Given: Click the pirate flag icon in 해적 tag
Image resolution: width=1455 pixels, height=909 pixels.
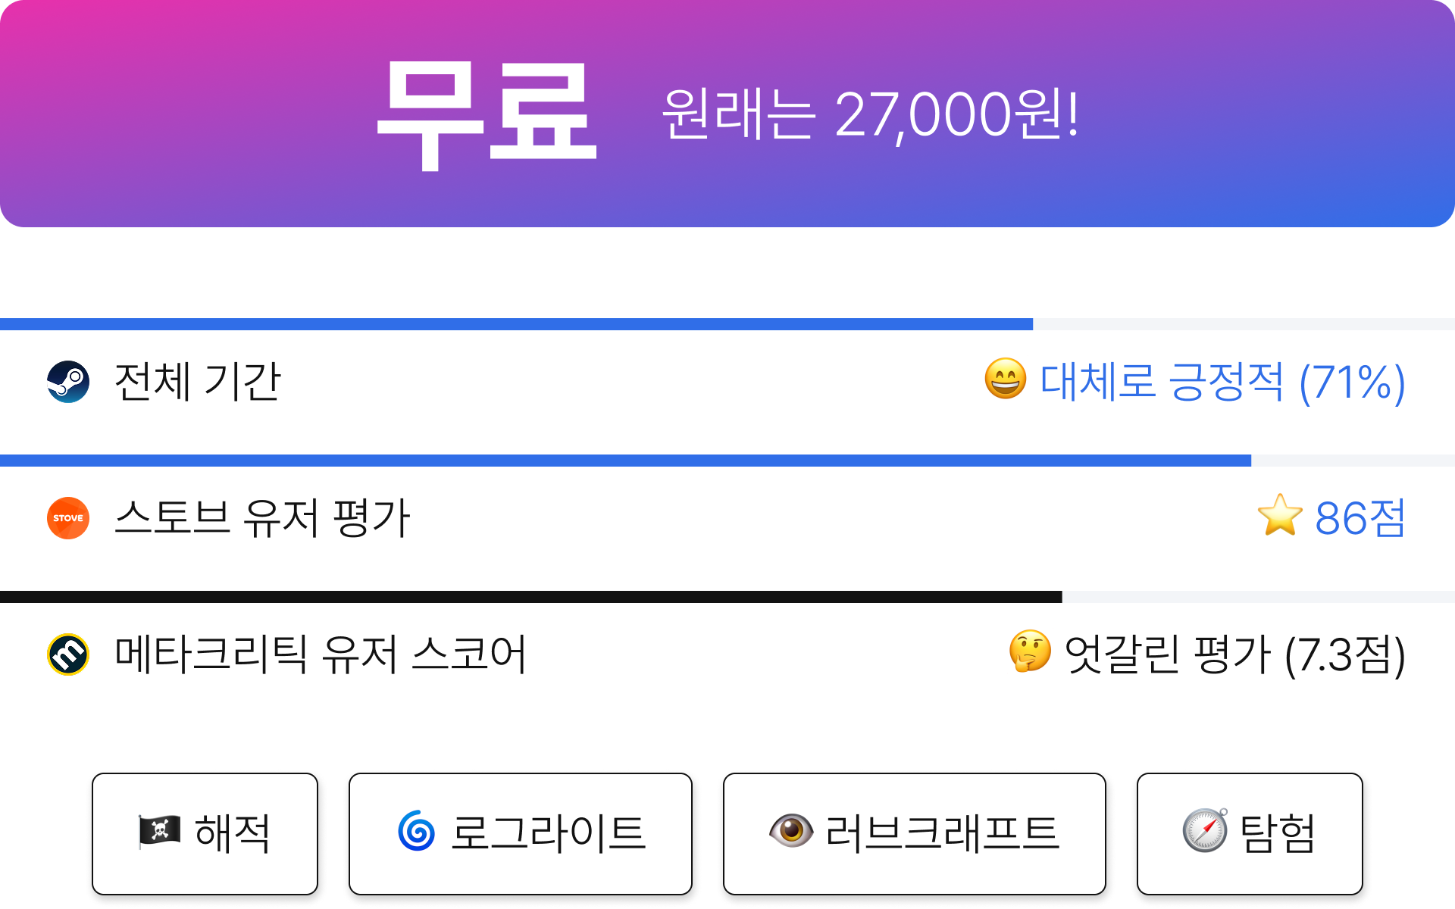Looking at the screenshot, I should click(159, 831).
